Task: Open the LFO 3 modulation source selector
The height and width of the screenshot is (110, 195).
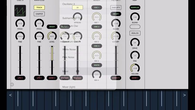Action: click(20, 78)
